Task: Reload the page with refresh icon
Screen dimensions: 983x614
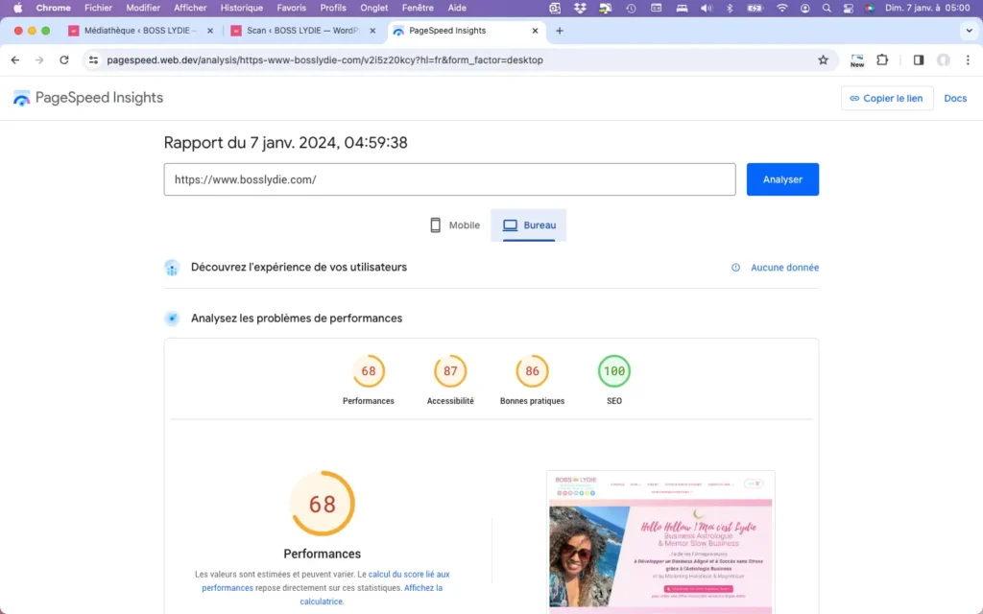Action: pos(64,59)
